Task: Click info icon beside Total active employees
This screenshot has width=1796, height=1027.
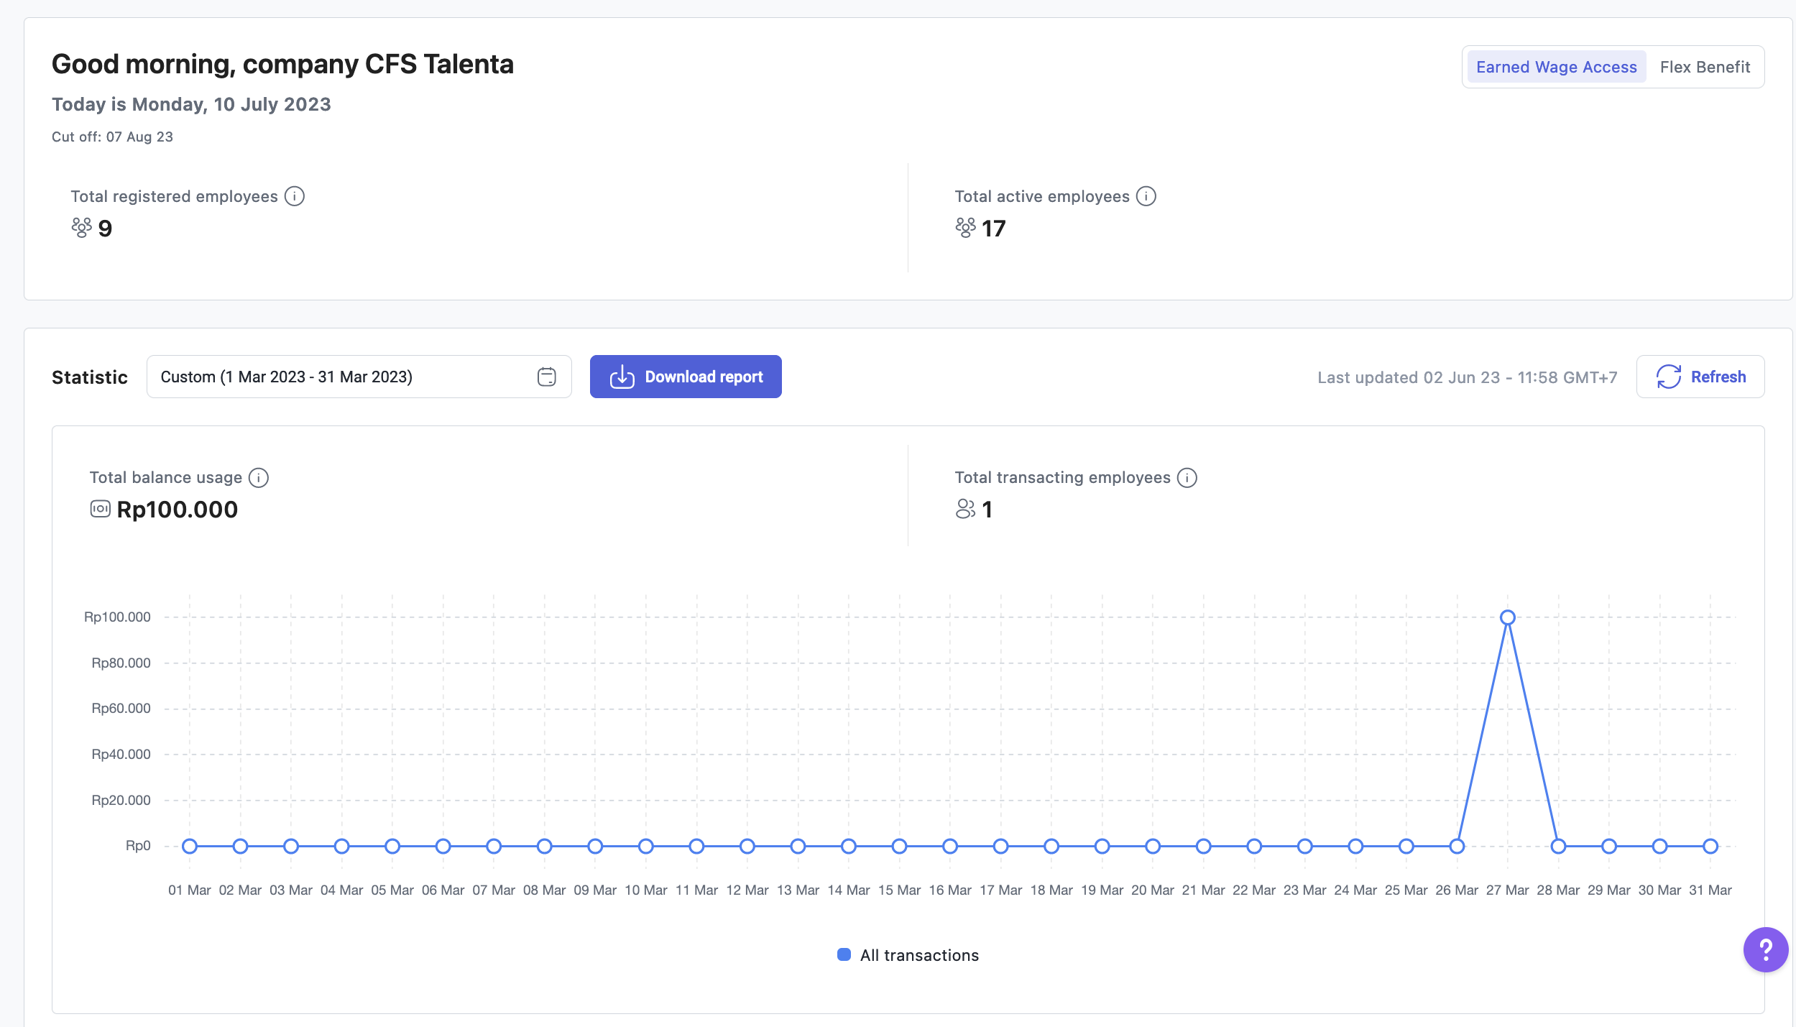Action: 1146,196
